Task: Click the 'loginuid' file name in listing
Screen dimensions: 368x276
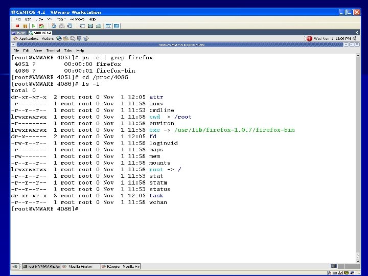Action: pos(164,143)
